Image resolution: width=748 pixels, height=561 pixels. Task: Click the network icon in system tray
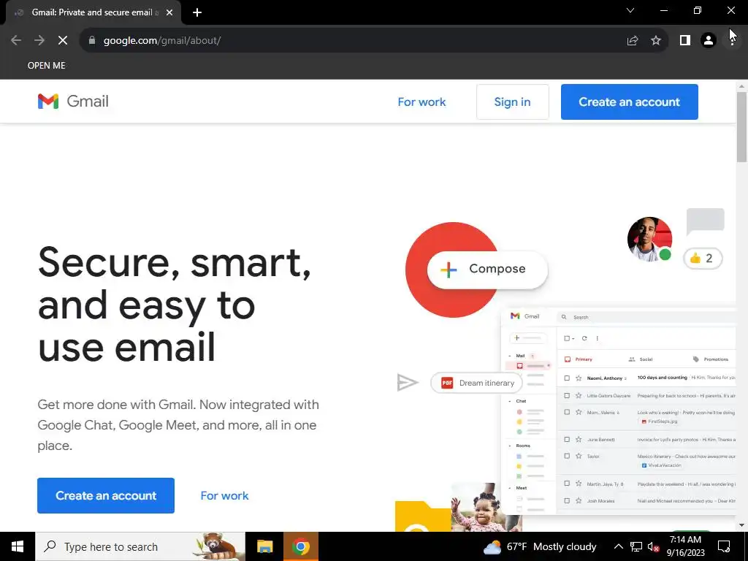coord(636,546)
